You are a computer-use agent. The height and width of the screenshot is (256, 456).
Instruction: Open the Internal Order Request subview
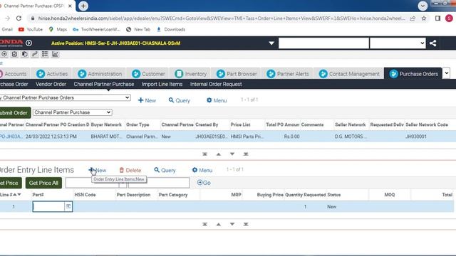[x=216, y=84]
